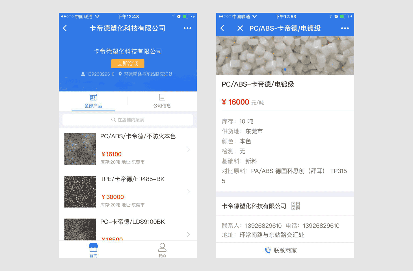Call phone number 13926829610 in shop header
Viewport: 413px width, 271px height.
[x=101, y=74]
